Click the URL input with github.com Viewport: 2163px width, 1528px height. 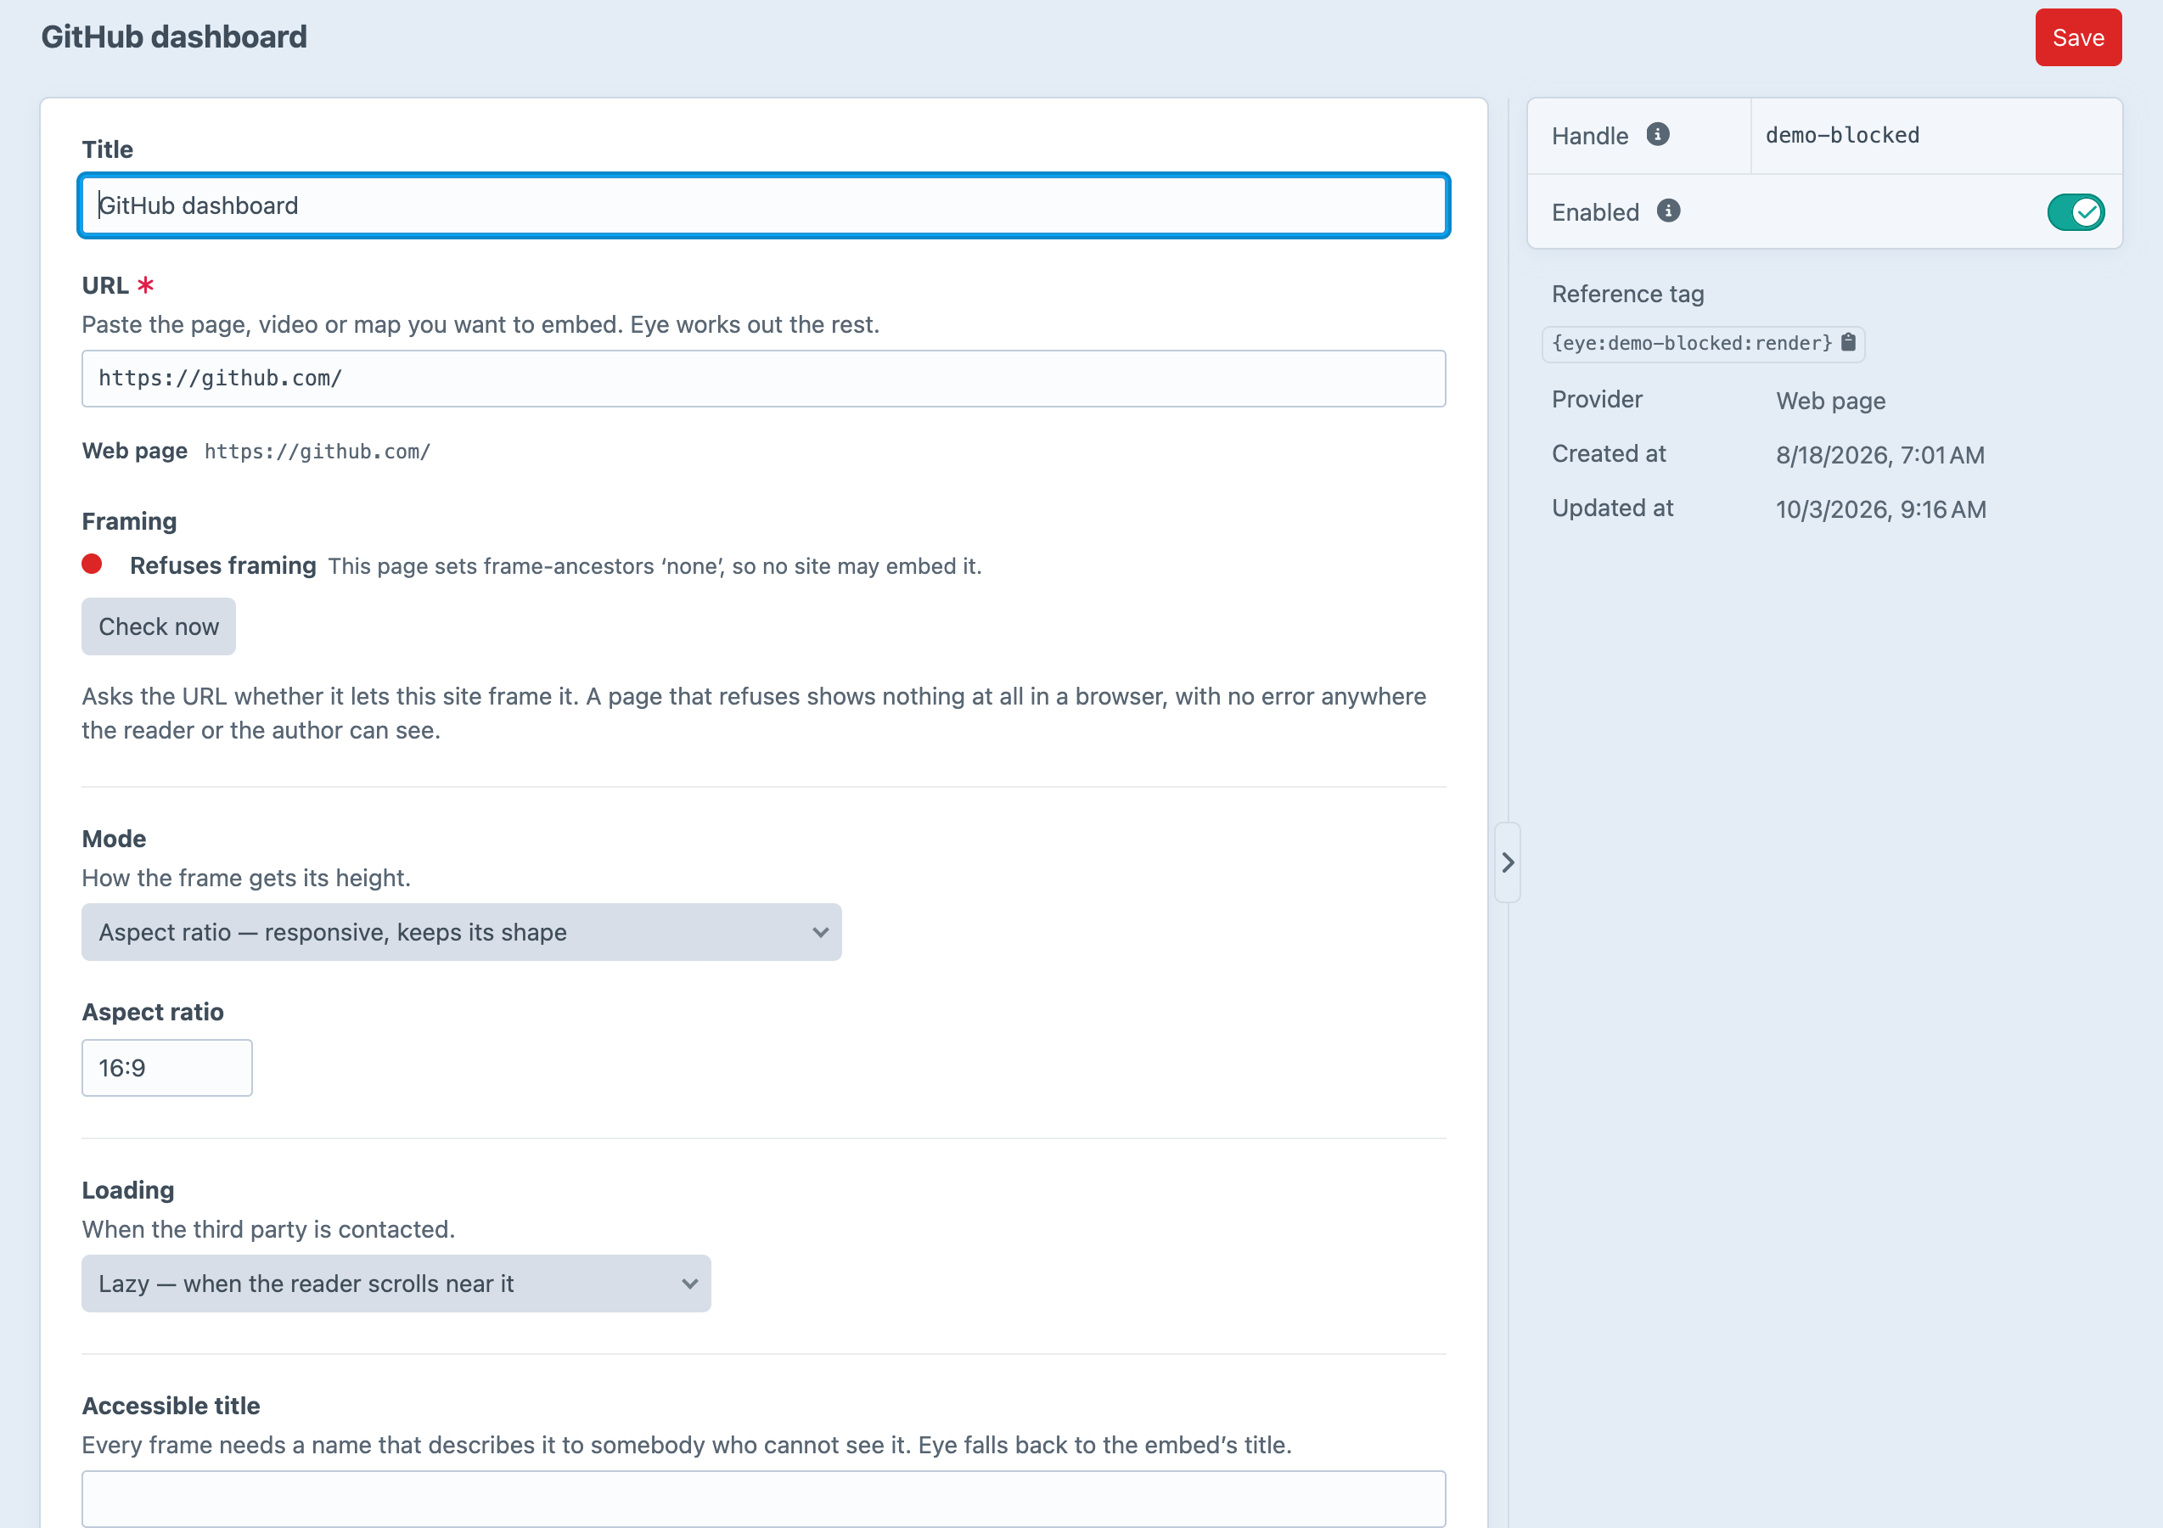tap(763, 379)
